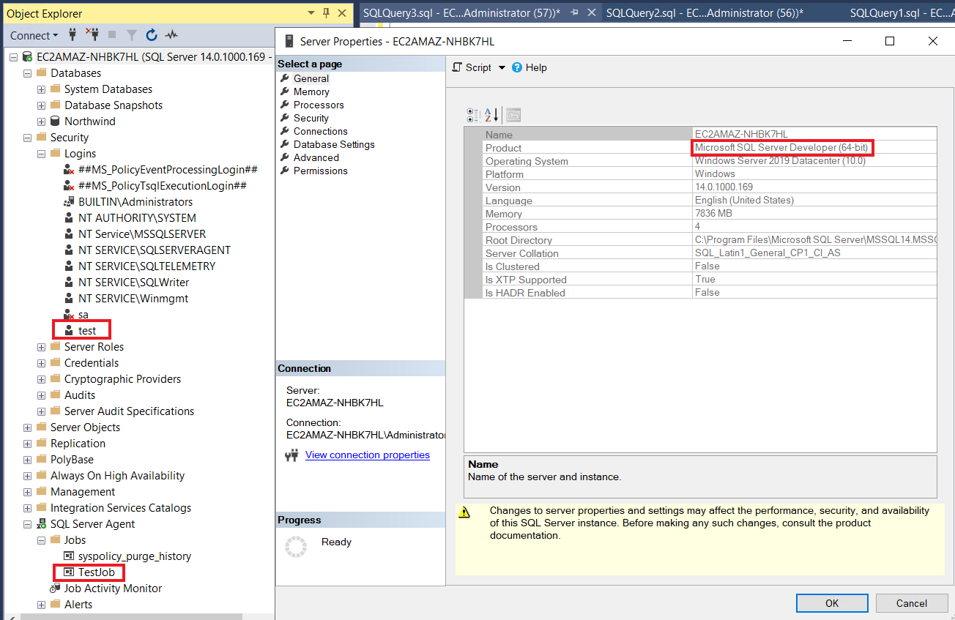
Task: Click the TestJob job icon
Action: (69, 572)
